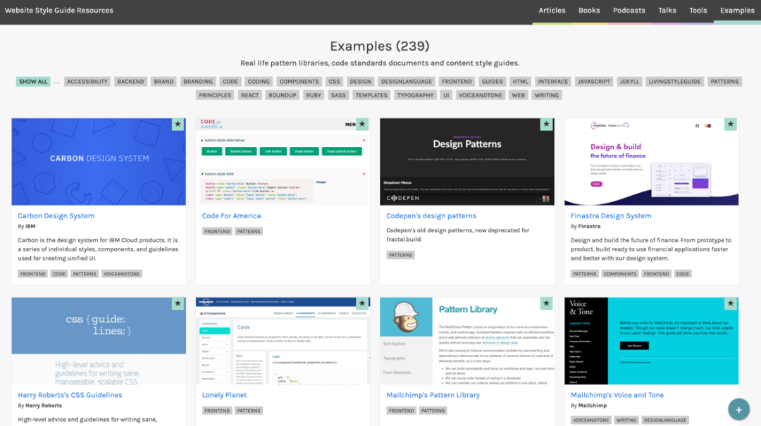Click the Carbon Design System blue thumbnail
The width and height of the screenshot is (761, 426).
pyautogui.click(x=99, y=161)
